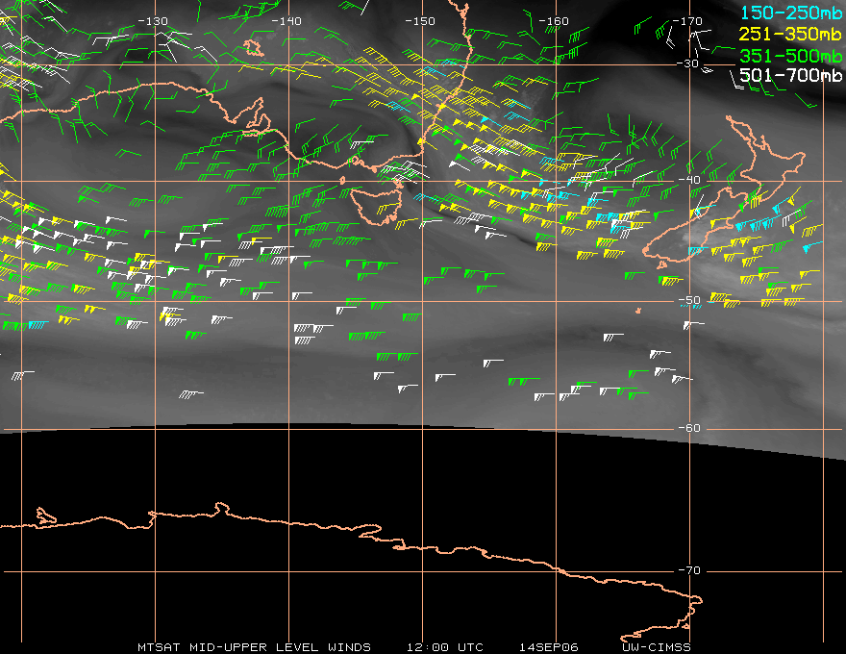Click the UW-CIMSS credit text
Screen dimensions: 846x654
coord(658,646)
